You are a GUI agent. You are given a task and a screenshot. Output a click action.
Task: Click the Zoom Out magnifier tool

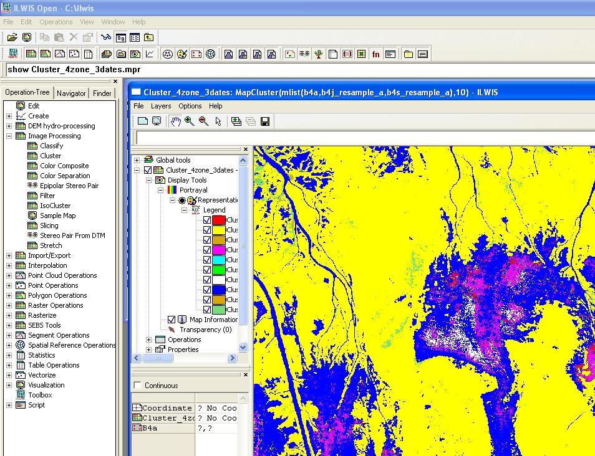pos(203,121)
